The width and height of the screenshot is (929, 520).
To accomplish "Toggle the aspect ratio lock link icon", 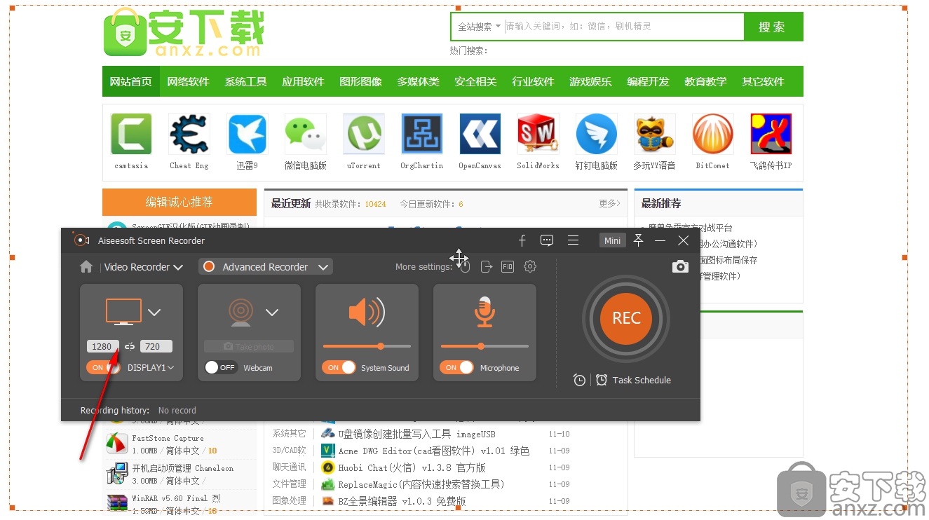I will pos(130,346).
